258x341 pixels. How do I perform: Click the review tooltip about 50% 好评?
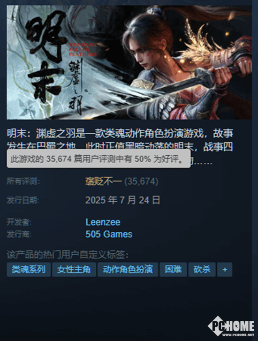pyautogui.click(x=99, y=159)
